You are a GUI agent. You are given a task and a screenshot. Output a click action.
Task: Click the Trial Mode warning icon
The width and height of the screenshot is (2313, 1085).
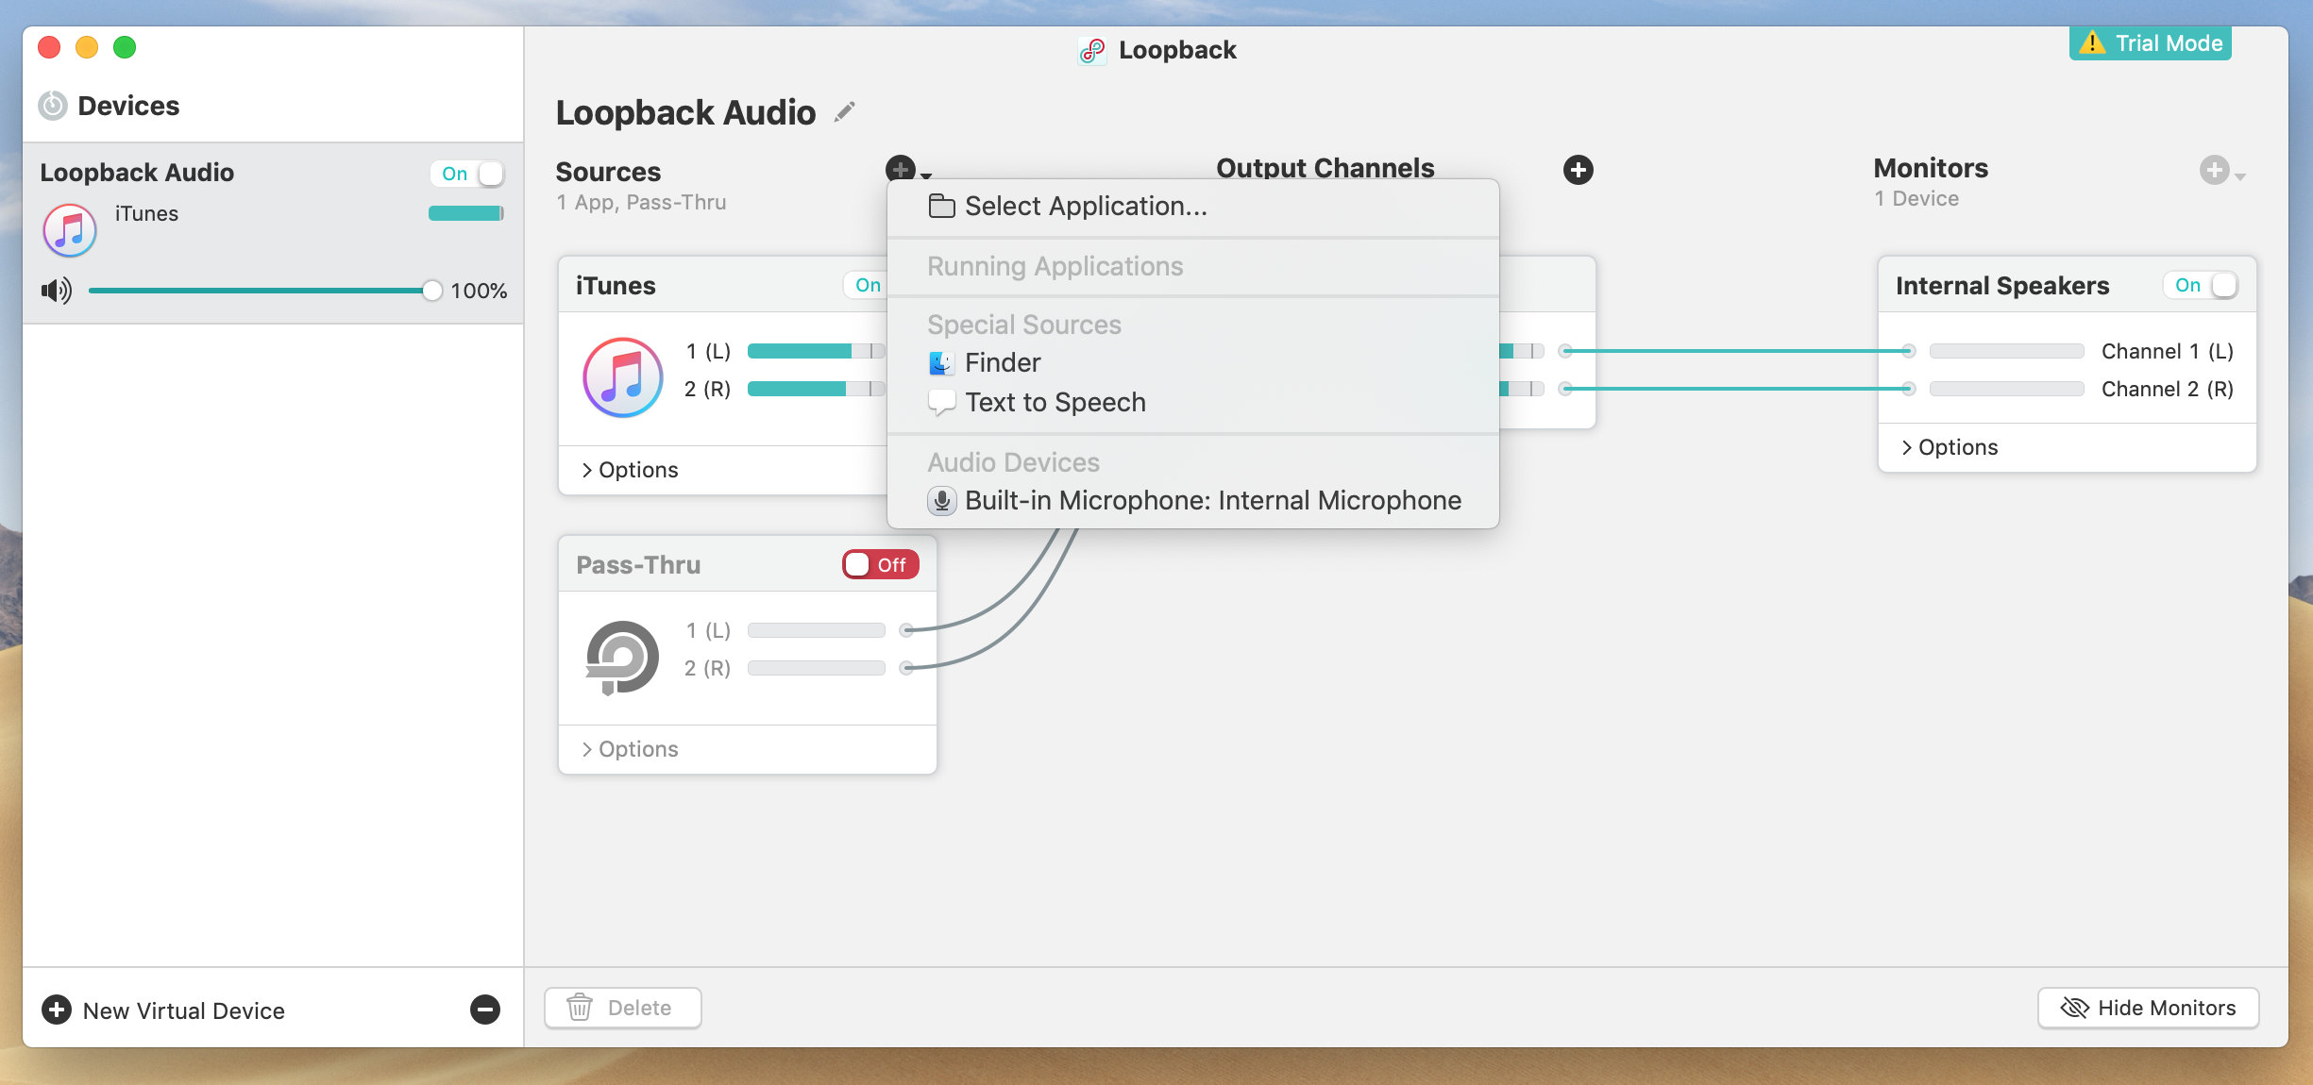(2092, 42)
